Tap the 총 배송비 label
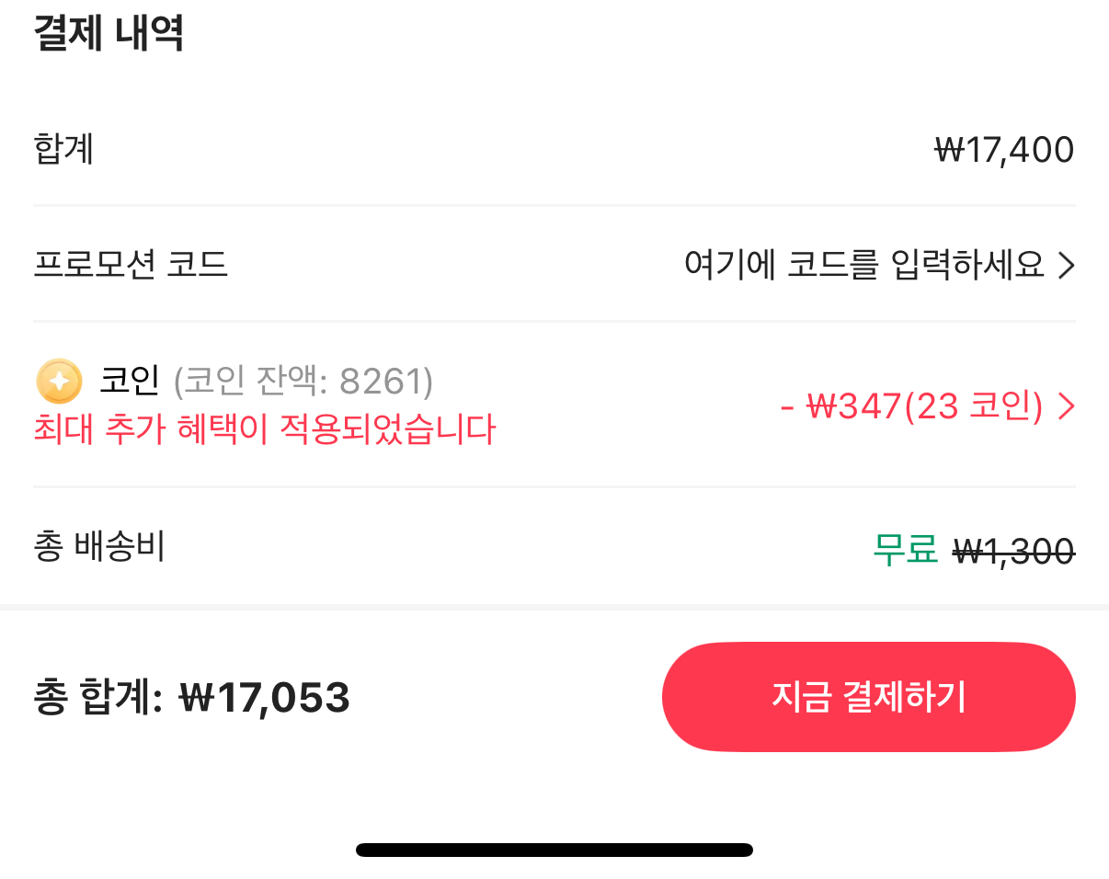Screen dimensions: 1109x879 (99, 547)
